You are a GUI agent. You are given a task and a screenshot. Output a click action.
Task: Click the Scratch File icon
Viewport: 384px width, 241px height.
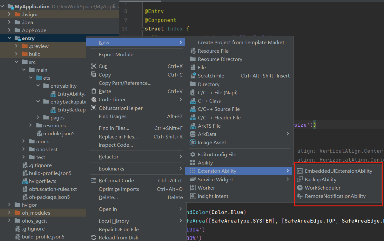pyautogui.click(x=192, y=76)
